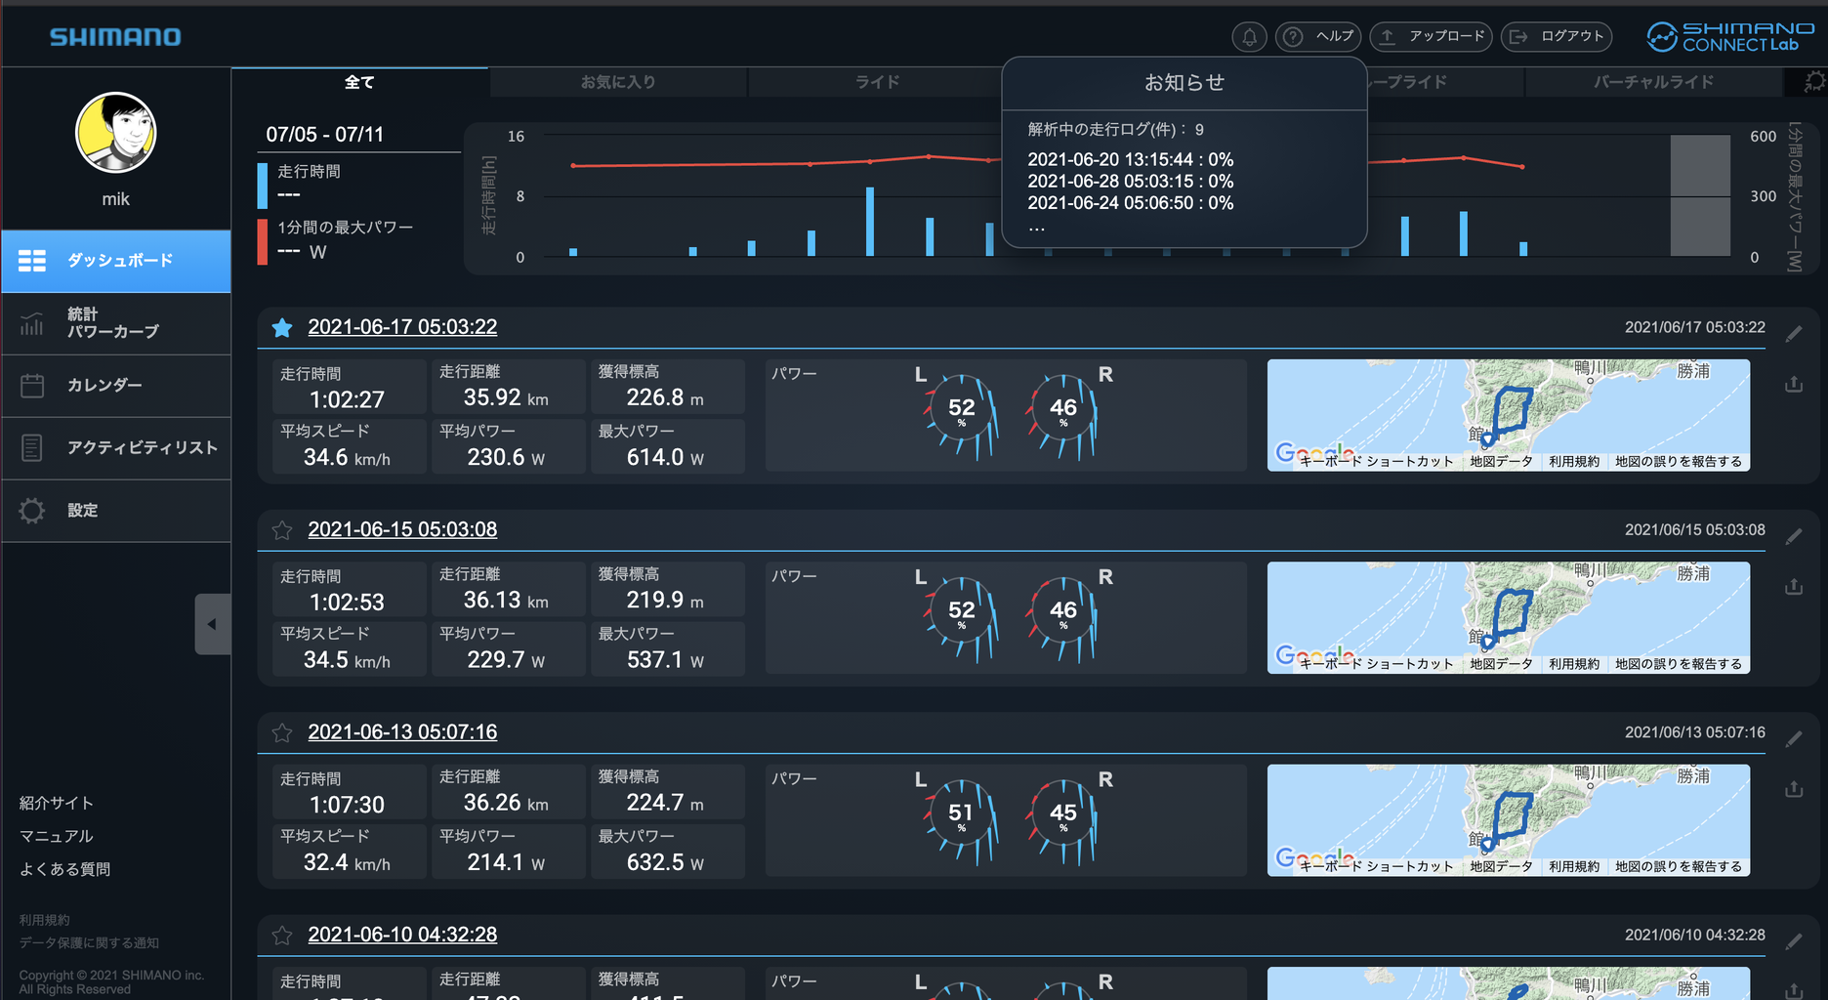The width and height of the screenshot is (1828, 1000).
Task: Open よくある質問 link in sidebar footer
Action: (64, 869)
